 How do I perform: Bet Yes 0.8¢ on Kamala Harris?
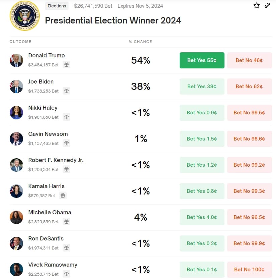202,191
